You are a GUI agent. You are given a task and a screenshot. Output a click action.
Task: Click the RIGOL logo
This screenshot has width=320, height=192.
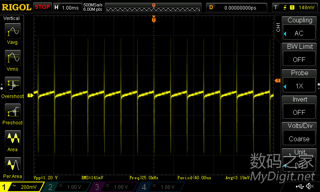pyautogui.click(x=16, y=7)
